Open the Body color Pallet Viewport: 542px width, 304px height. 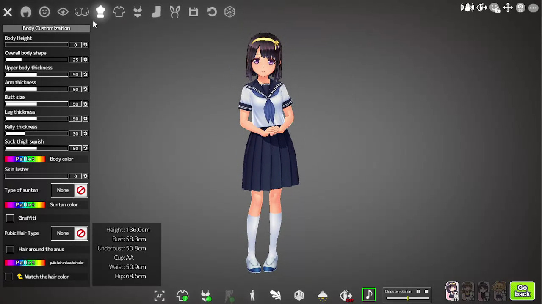coord(25,159)
